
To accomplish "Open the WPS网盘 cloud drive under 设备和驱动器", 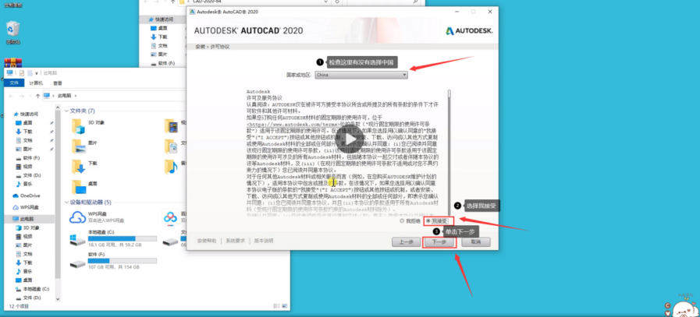I will (x=97, y=217).
